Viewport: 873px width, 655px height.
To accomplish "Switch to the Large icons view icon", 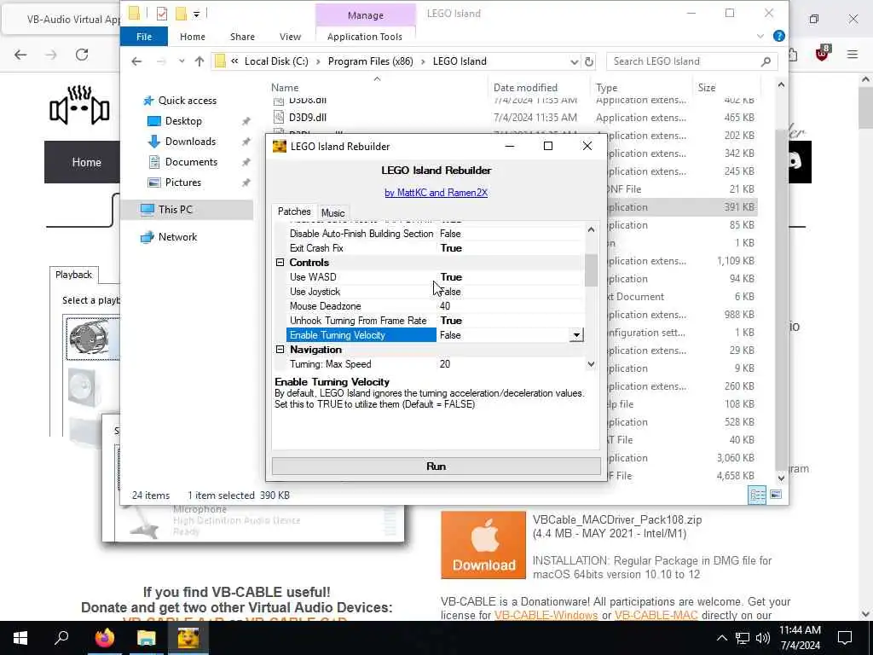I will (776, 495).
